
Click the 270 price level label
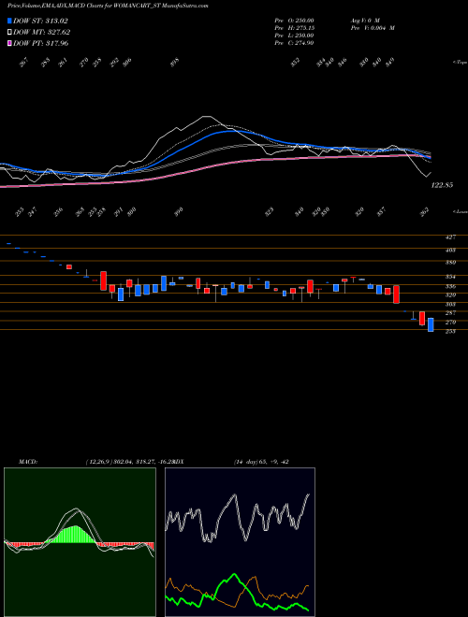pyautogui.click(x=450, y=323)
